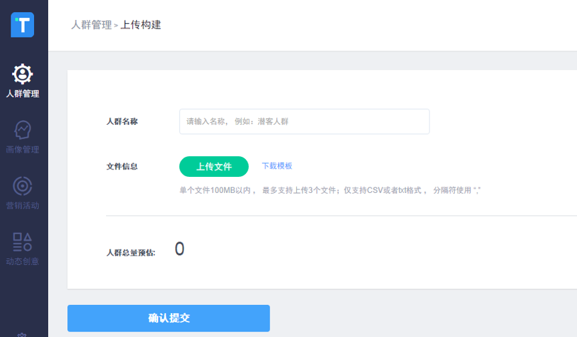
Task: Click the 动态创意 shapes icon
Action: [x=23, y=242]
